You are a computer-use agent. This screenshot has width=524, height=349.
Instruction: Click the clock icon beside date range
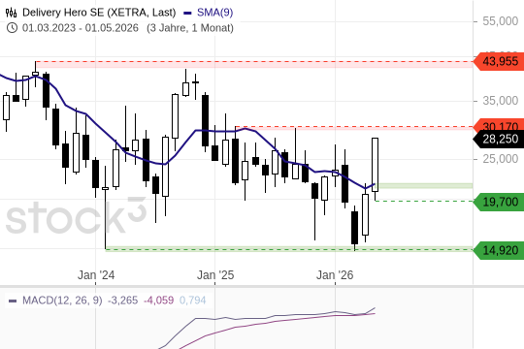pyautogui.click(x=12, y=28)
